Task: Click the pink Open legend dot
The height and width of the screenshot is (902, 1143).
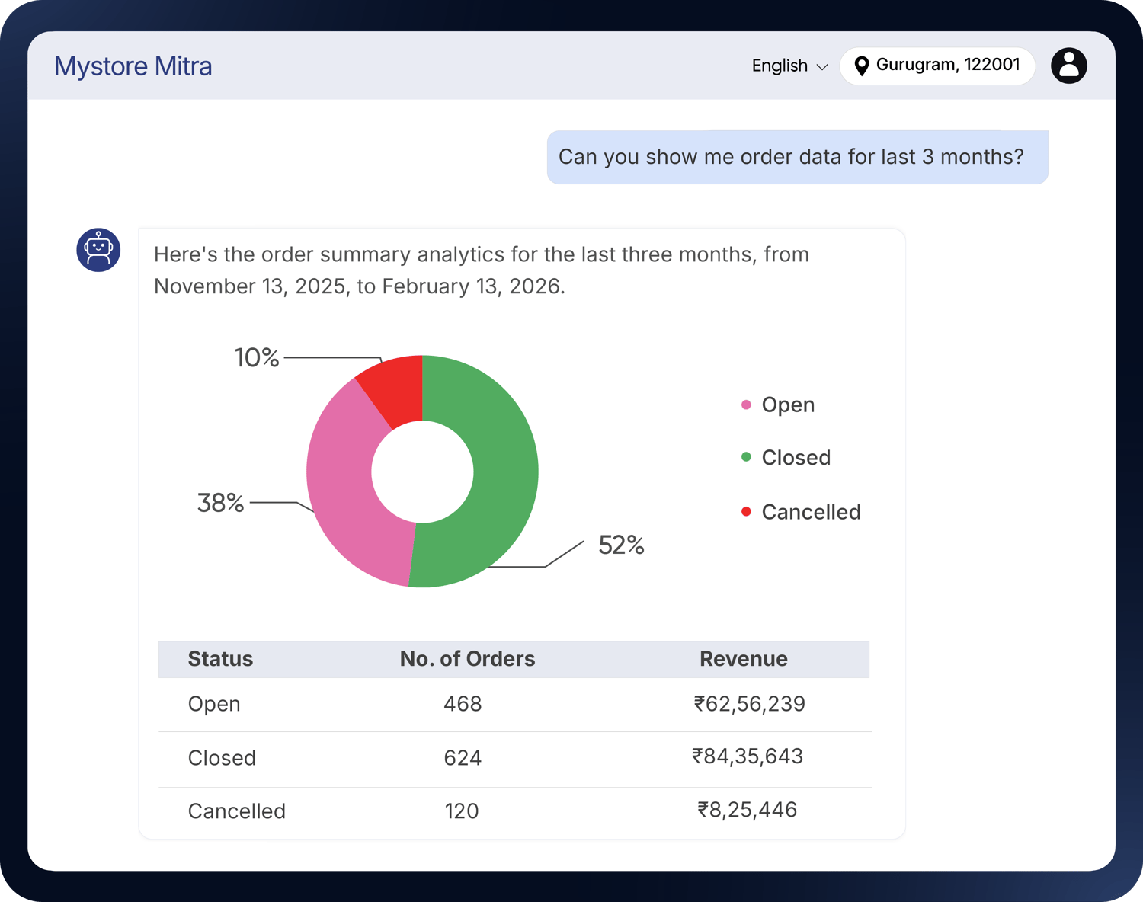Action: coord(745,405)
